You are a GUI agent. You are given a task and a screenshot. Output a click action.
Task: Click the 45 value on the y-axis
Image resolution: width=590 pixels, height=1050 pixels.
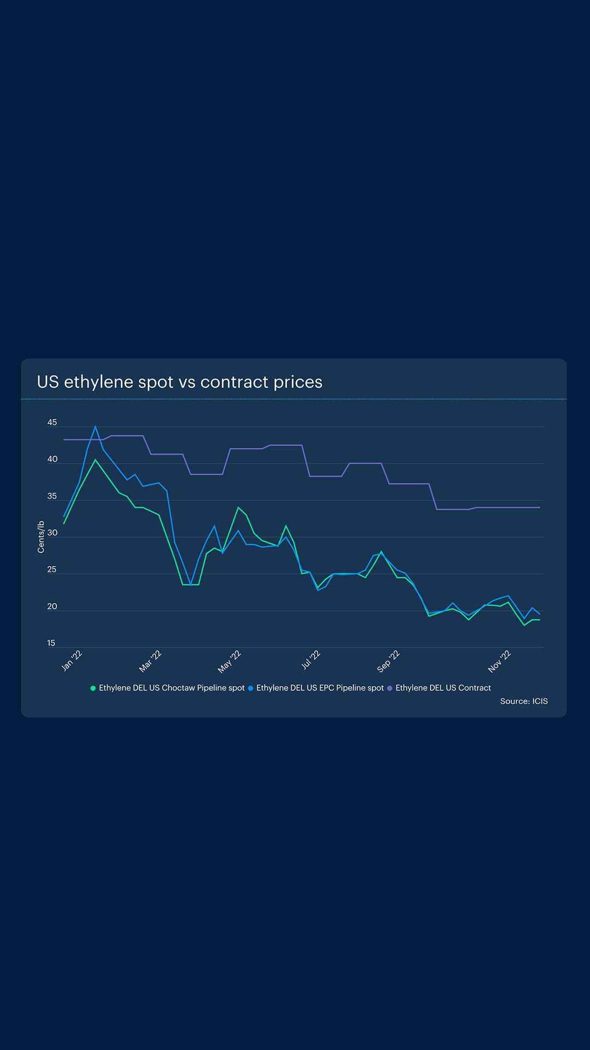click(x=52, y=423)
